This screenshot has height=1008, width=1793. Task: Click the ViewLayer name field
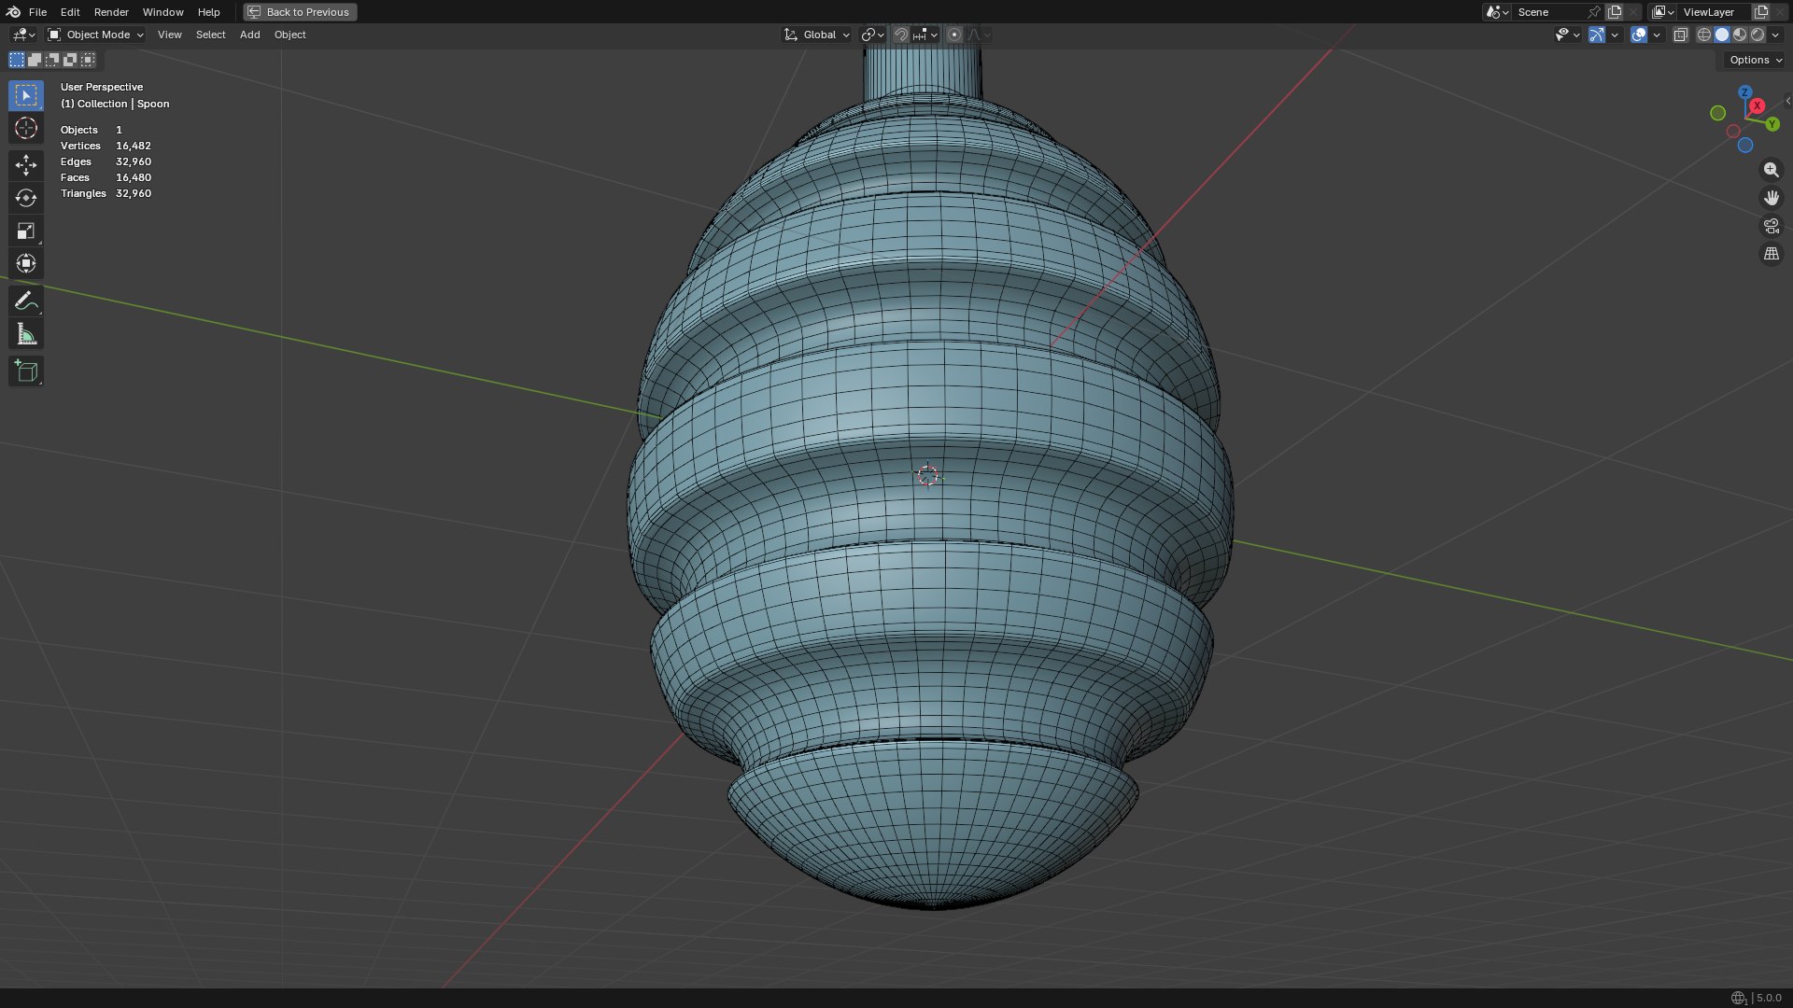pos(1714,12)
